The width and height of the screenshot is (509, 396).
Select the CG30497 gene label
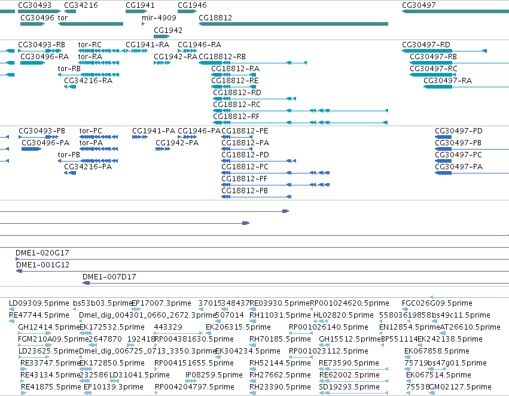pyautogui.click(x=419, y=5)
